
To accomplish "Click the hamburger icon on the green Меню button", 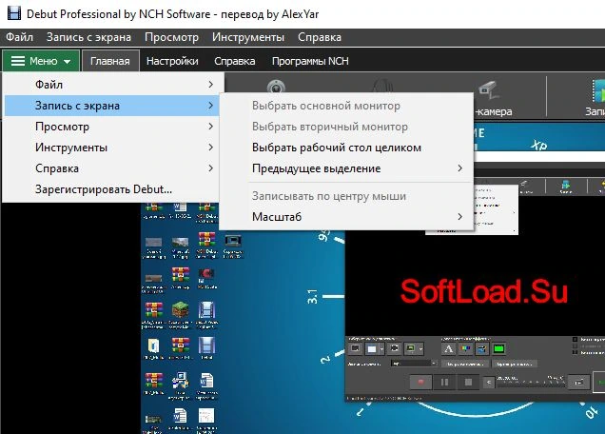I will pyautogui.click(x=18, y=61).
